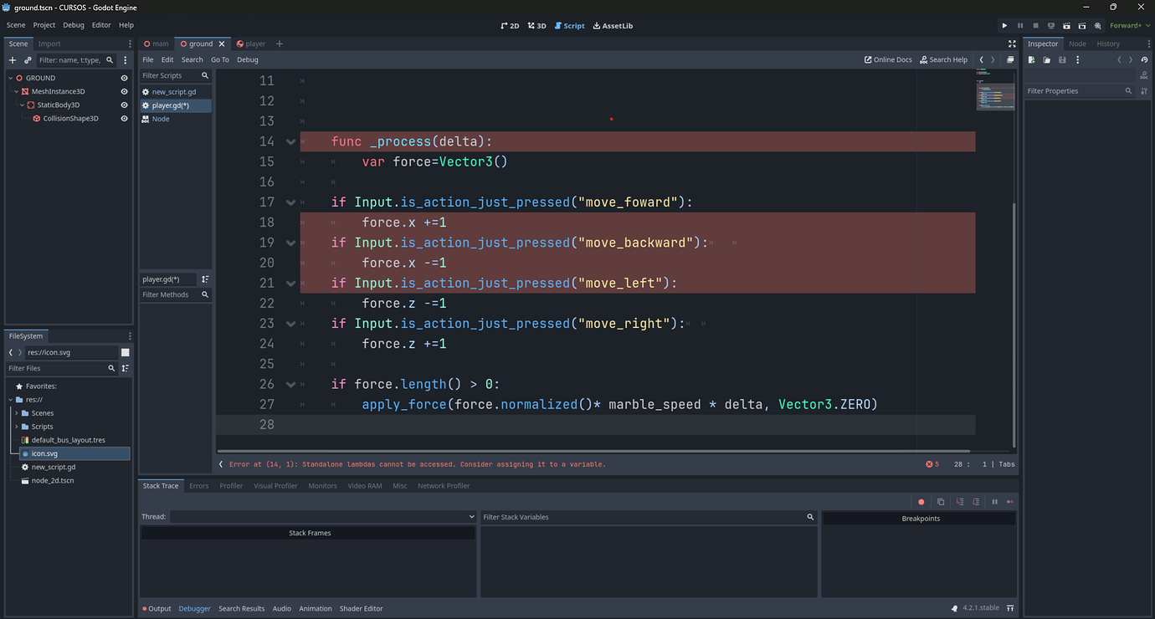Save the current resource in Inspector
Viewport: 1155px width, 619px height.
pos(1060,59)
